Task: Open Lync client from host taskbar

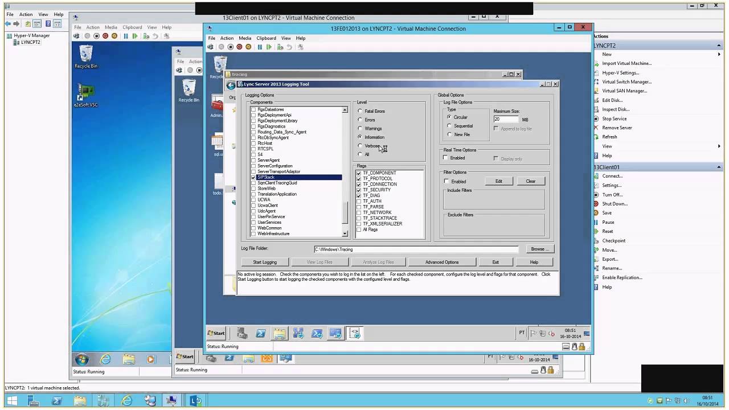Action: 195,400
